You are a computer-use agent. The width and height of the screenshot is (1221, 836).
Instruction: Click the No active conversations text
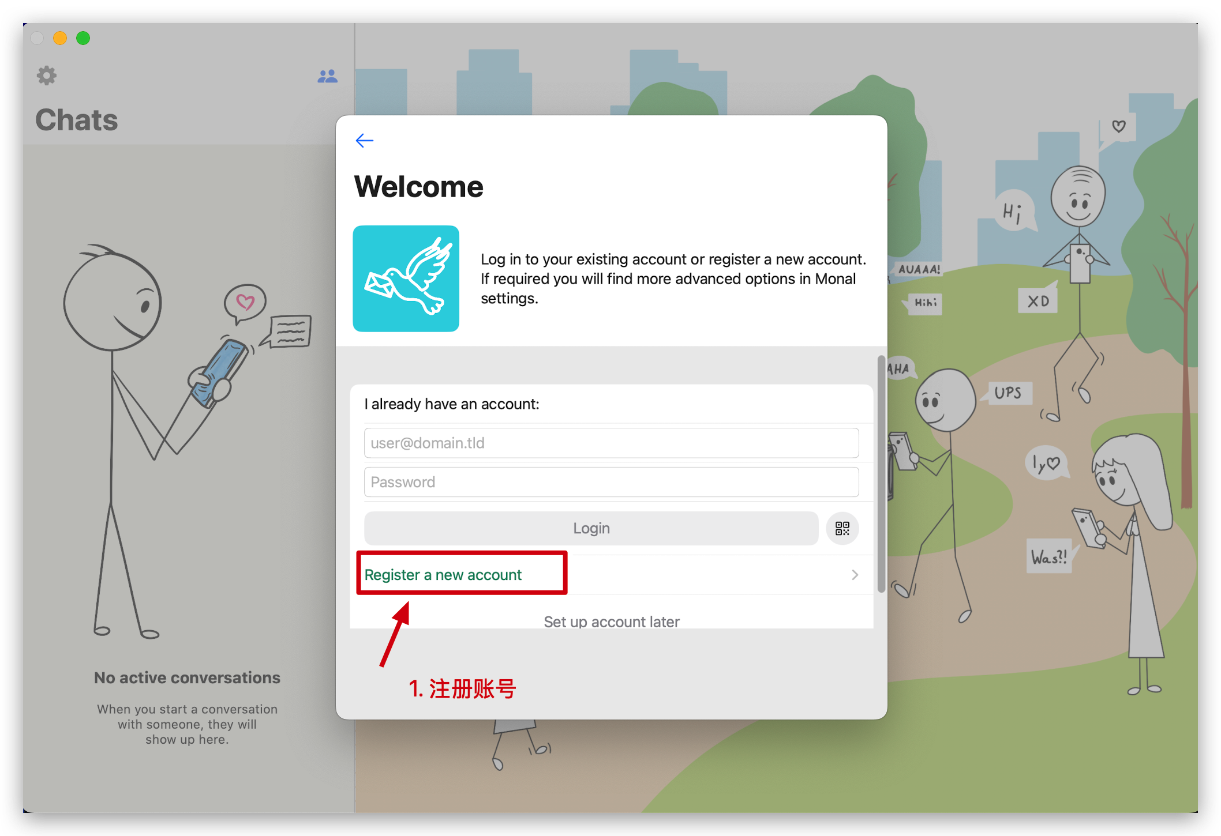(x=187, y=677)
